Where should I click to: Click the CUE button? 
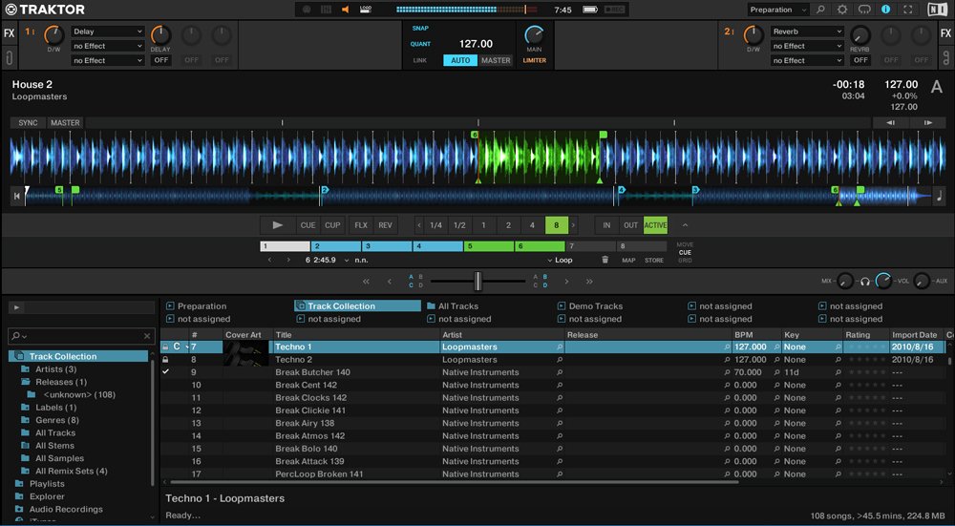[308, 225]
